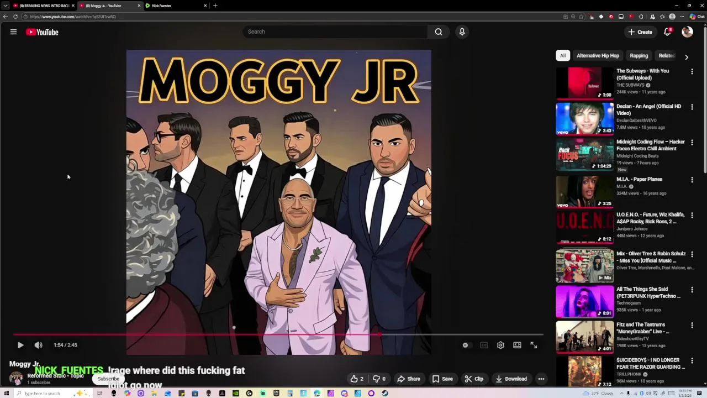Mute the video volume
Viewport: 707px width, 398px height.
click(38, 345)
